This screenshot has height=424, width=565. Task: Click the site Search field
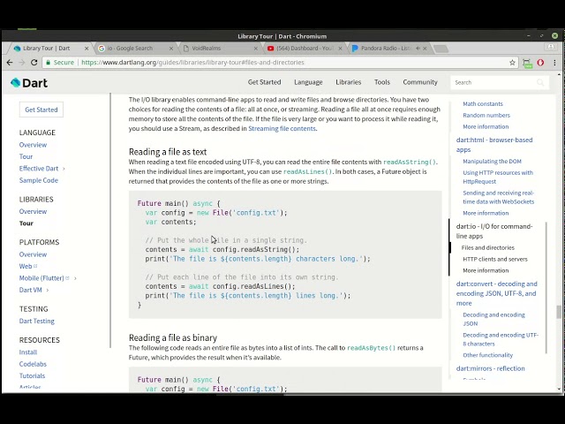coord(500,82)
